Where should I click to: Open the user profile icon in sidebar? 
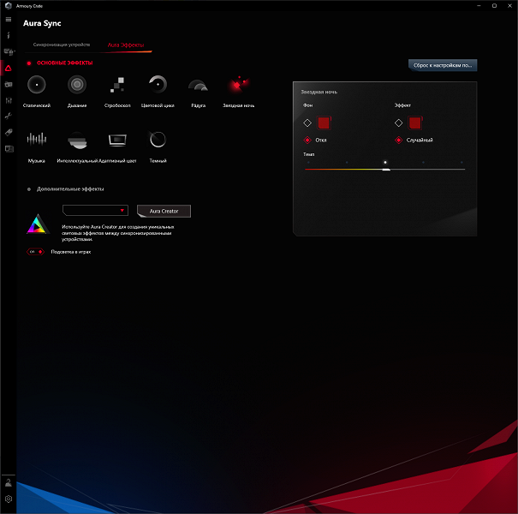point(9,482)
